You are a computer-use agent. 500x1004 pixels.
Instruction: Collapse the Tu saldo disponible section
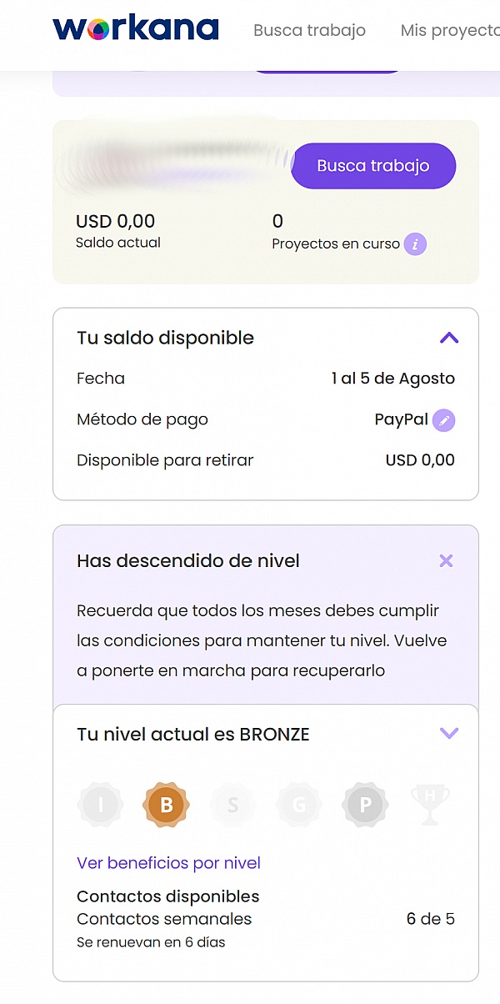coord(448,338)
